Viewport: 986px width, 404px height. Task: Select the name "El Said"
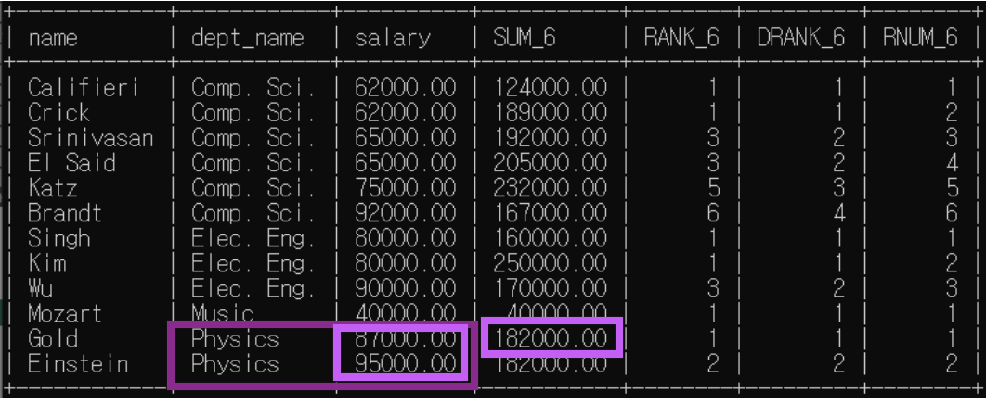[71, 163]
